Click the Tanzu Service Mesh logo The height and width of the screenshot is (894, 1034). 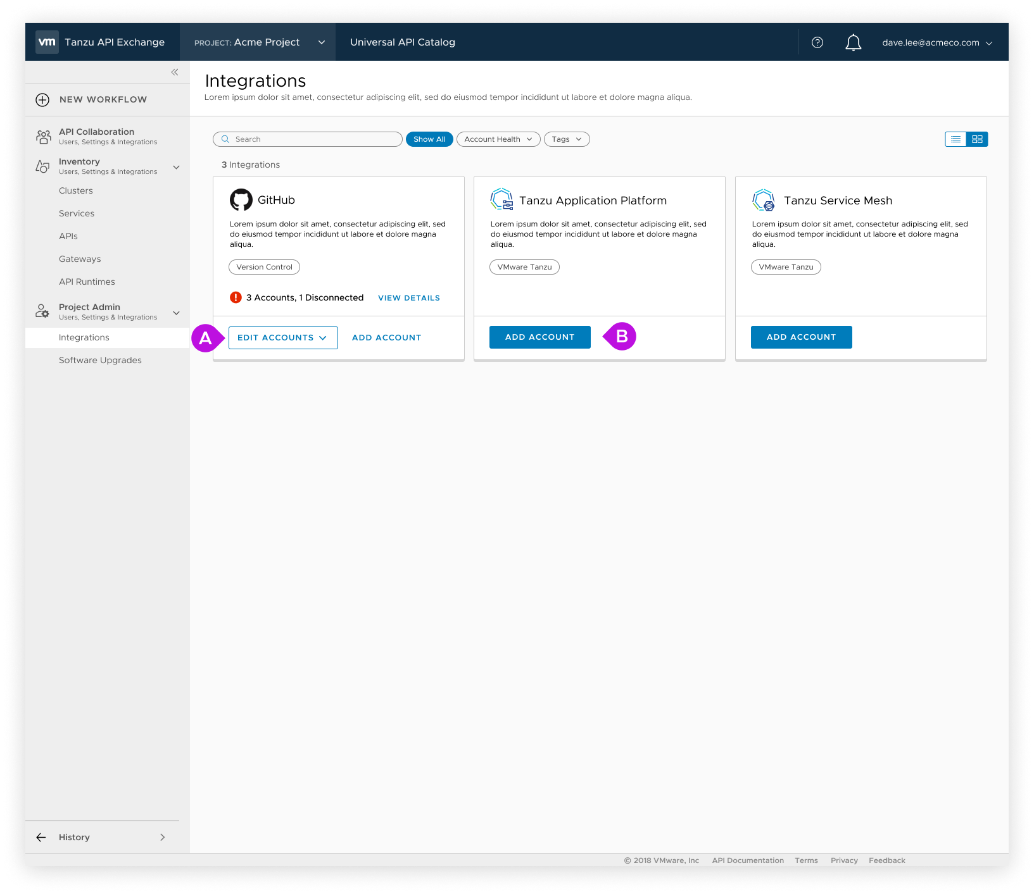click(763, 199)
